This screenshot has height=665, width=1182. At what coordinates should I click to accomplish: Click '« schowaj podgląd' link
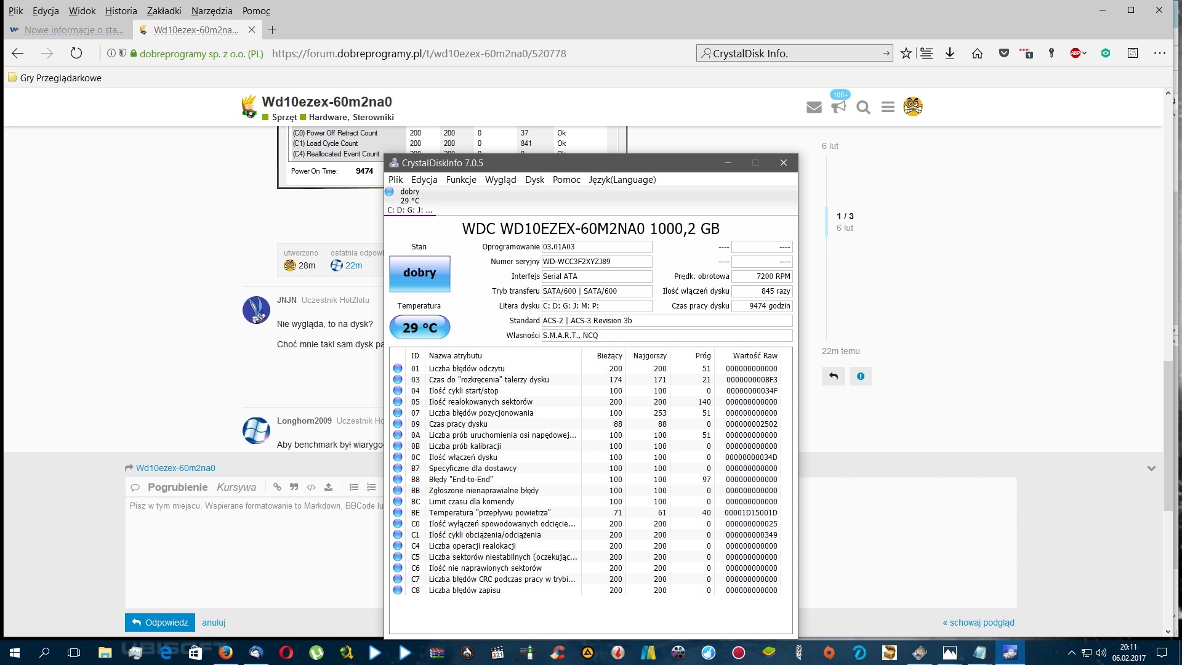(978, 623)
